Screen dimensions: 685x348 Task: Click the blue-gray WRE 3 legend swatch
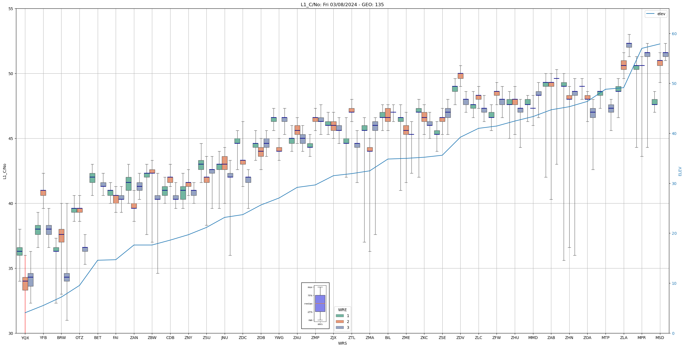point(340,327)
